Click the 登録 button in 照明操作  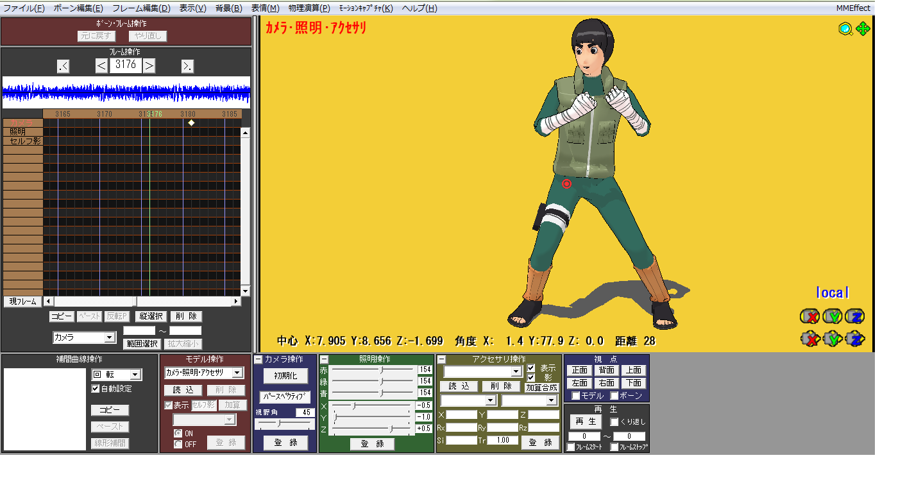(372, 444)
